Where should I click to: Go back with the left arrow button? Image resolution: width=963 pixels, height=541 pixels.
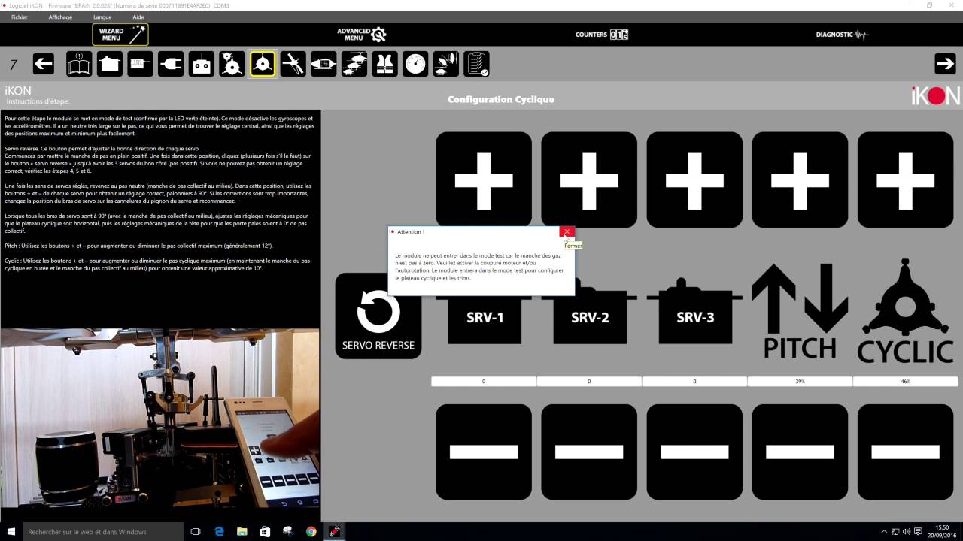(x=44, y=65)
